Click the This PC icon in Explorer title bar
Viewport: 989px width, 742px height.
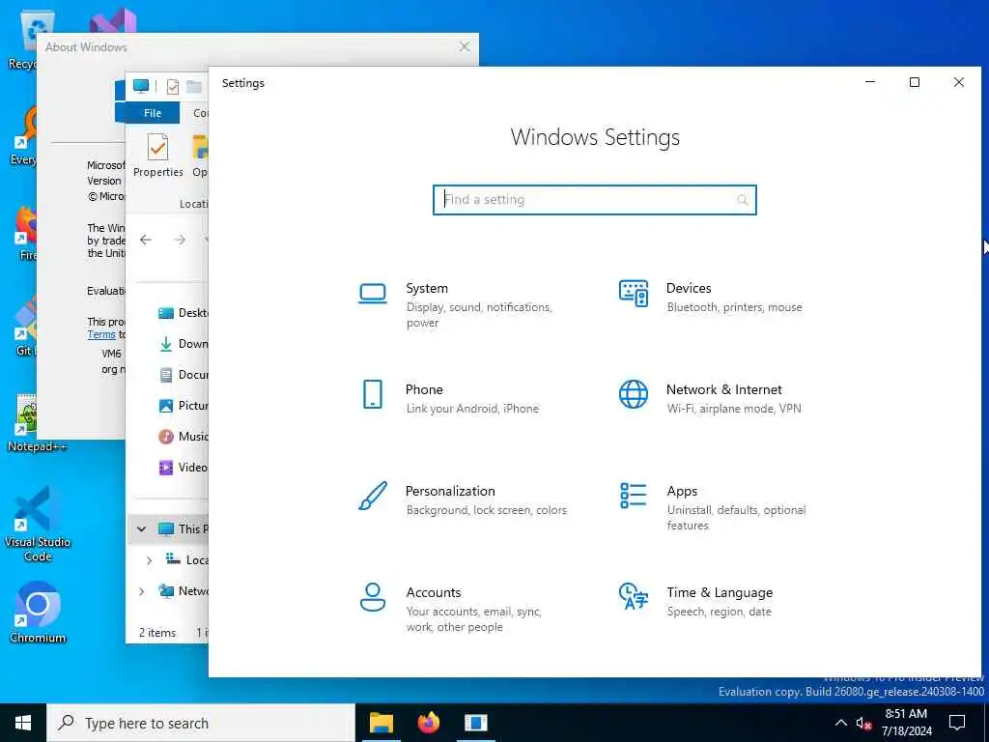[141, 86]
